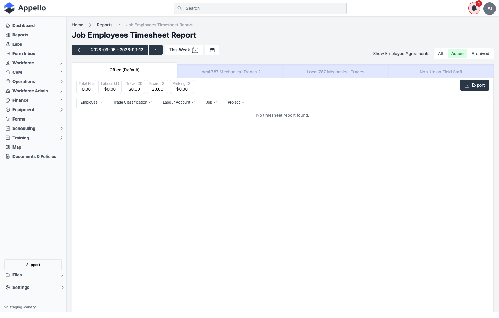
Task: Click the Documents & Policies file icon
Action: click(x=8, y=157)
